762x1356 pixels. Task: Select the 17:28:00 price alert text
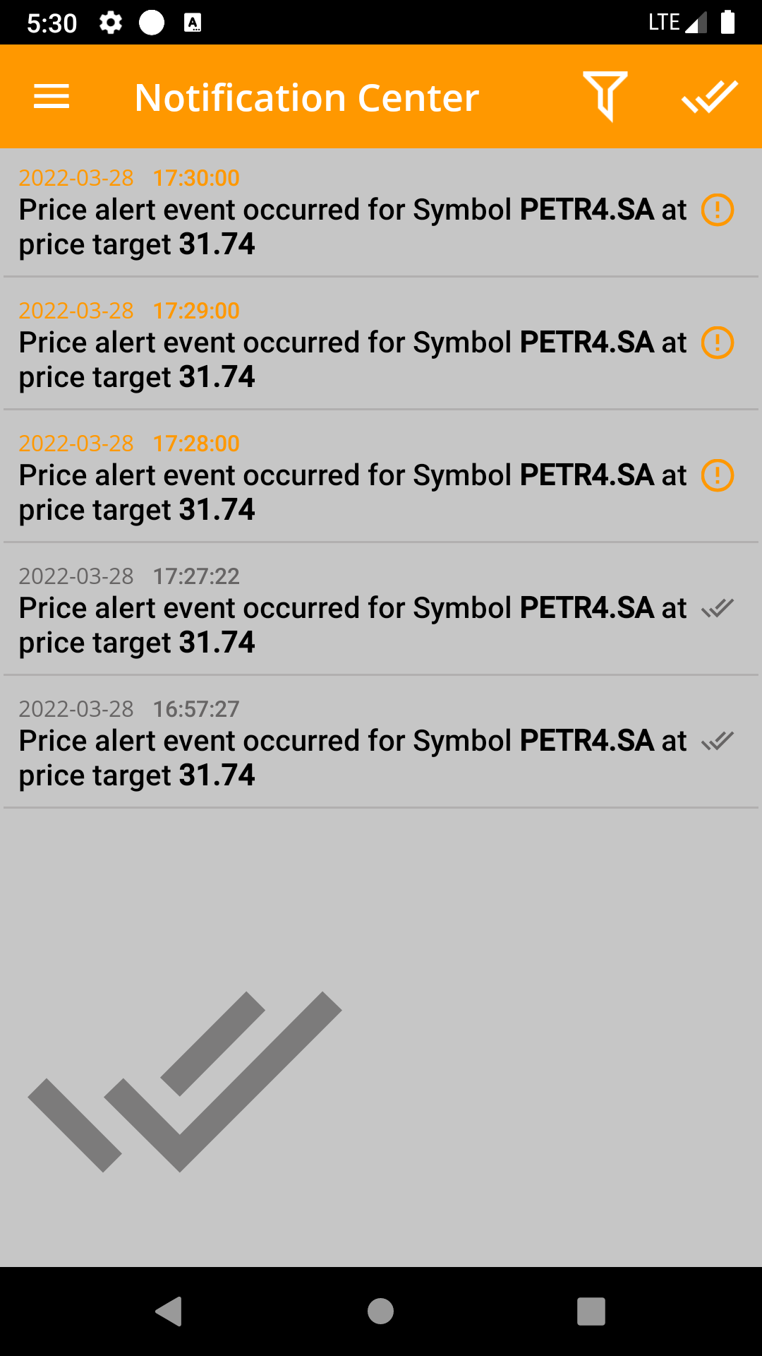click(x=353, y=492)
